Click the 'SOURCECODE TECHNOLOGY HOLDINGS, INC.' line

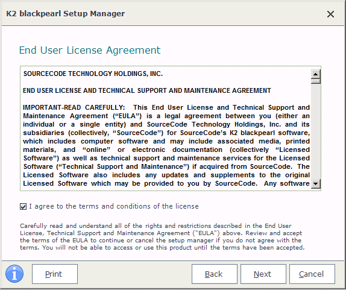[93, 74]
